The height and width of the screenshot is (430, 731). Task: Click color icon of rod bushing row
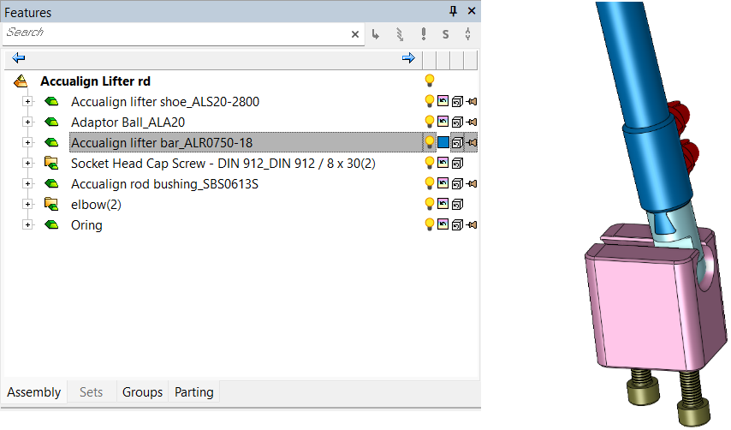pyautogui.click(x=443, y=182)
